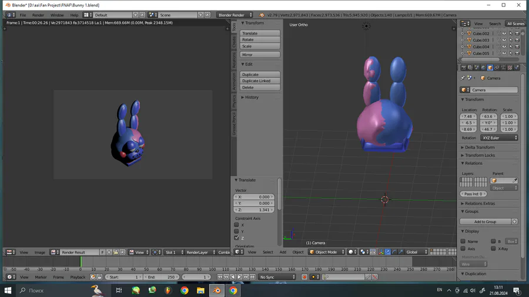The height and width of the screenshot is (297, 529).
Task: Click the add scene plus icon
Action: (x=201, y=15)
